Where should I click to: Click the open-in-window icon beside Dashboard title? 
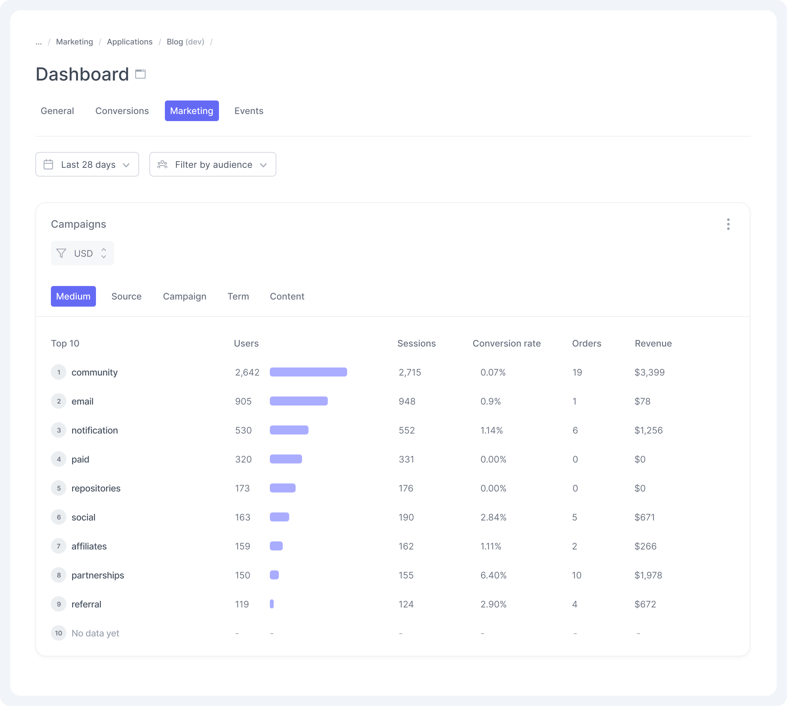pos(140,74)
